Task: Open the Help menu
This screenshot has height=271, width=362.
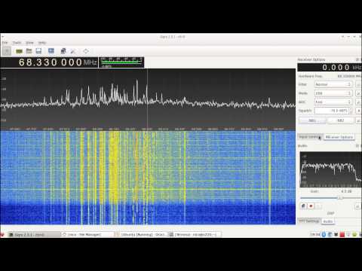Action: (42, 43)
